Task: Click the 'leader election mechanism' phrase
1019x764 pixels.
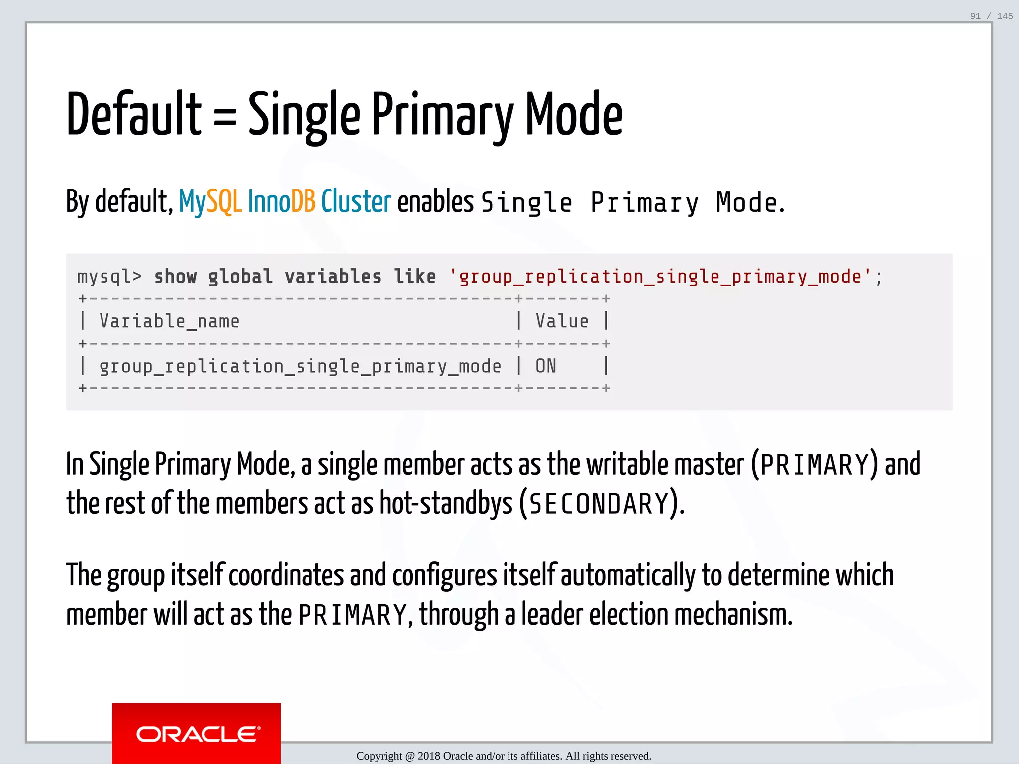Action: click(x=657, y=614)
